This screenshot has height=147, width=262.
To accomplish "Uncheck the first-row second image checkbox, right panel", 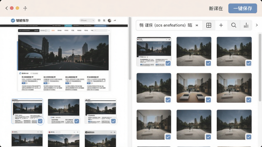I will click(208, 63).
